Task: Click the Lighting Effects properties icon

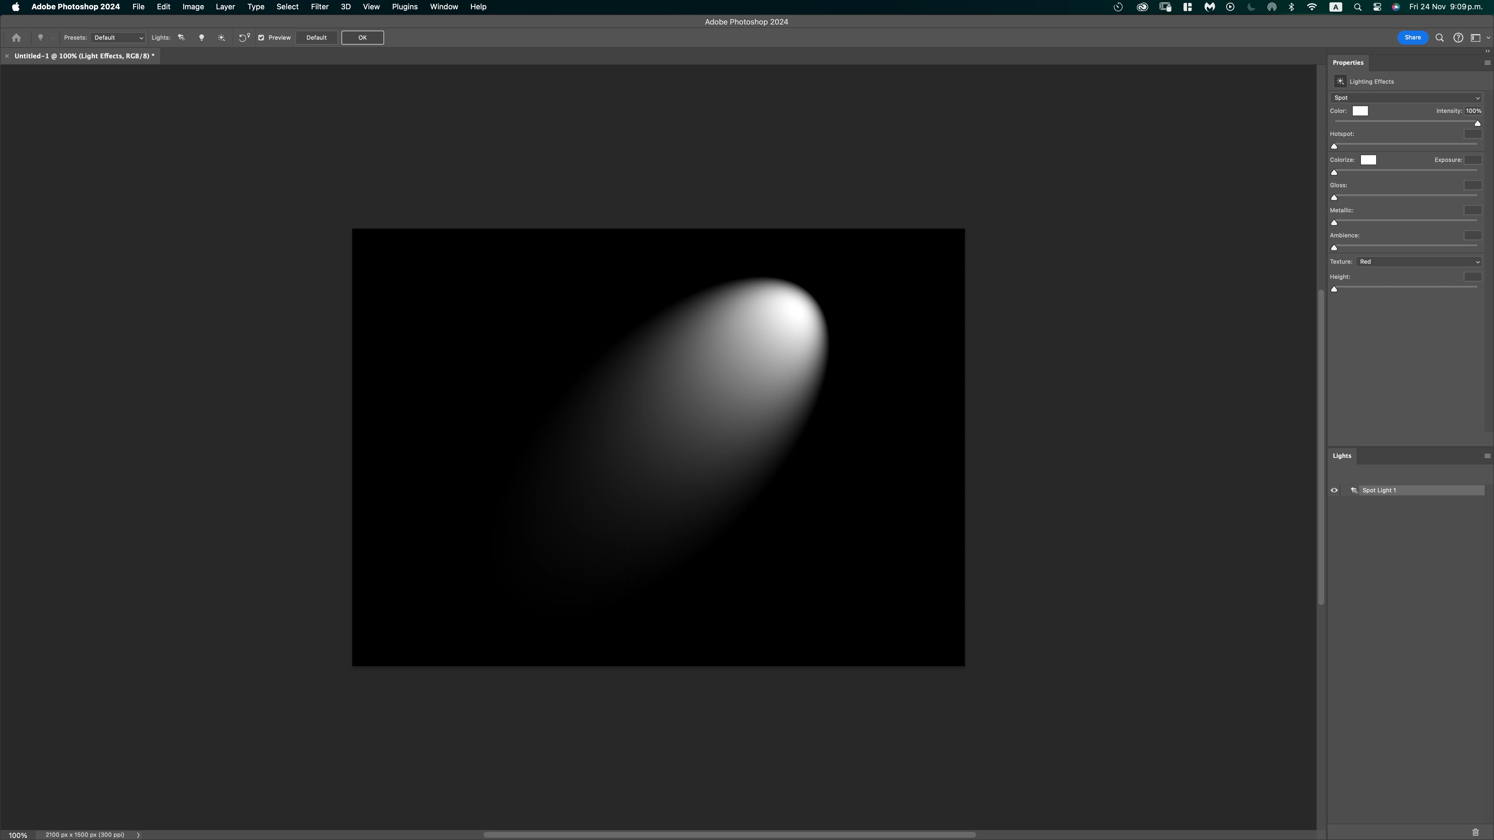Action: pos(1340,82)
